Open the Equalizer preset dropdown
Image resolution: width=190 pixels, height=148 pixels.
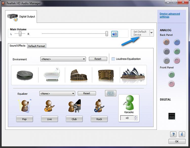click(x=57, y=93)
